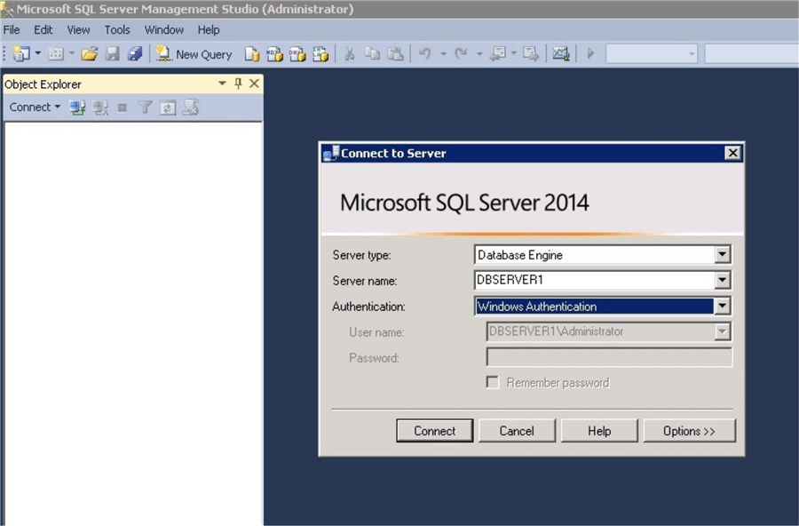Open the Edit menu
Screen dimensions: 799x526
click(x=44, y=29)
